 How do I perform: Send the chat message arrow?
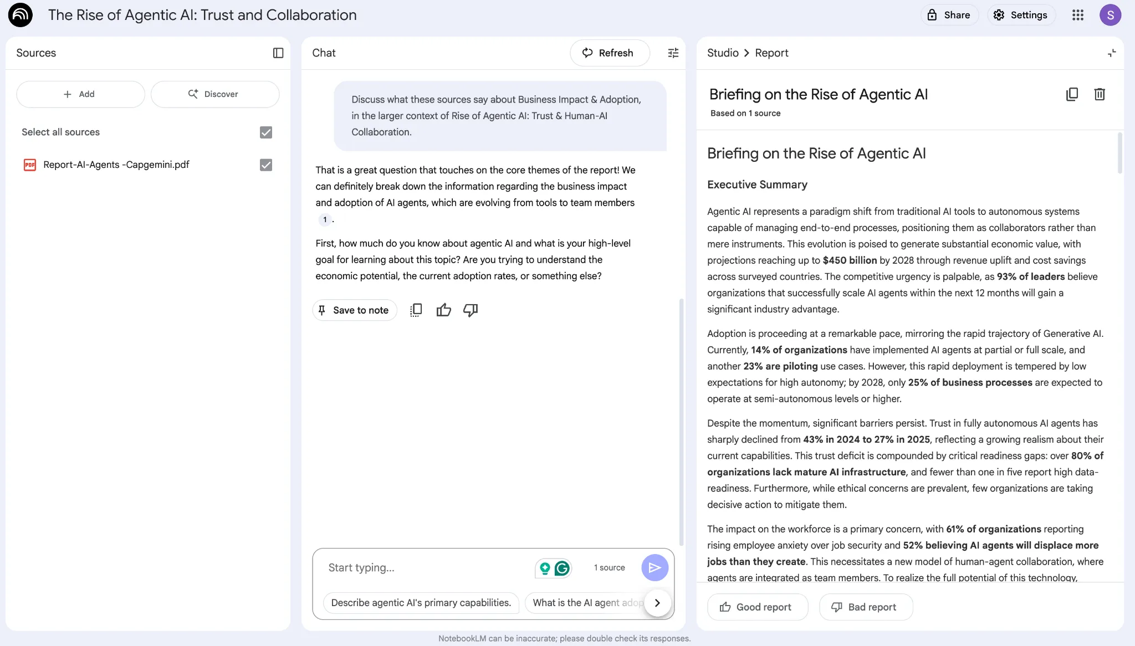[x=655, y=567]
